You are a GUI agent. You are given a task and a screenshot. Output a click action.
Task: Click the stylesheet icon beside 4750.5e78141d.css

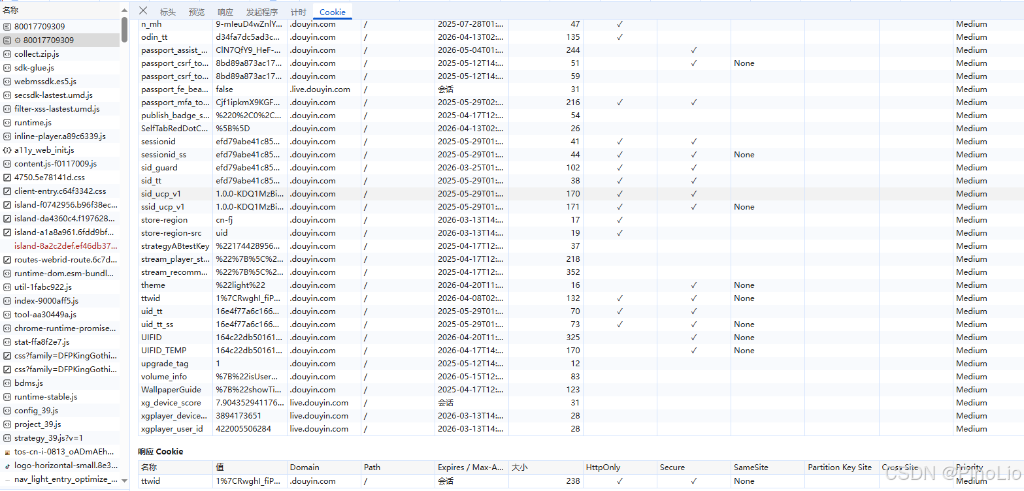(7, 178)
